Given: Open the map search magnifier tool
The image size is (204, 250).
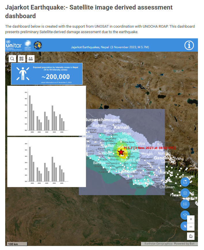Looking at the screenshot, I should [12, 59].
